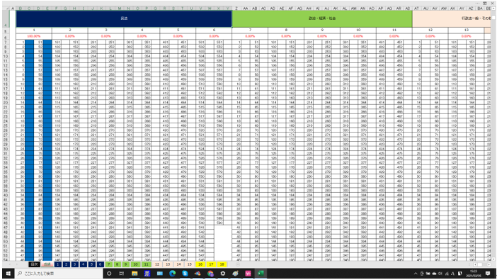Open sheet tab 12
Image resolution: width=497 pixels, height=280 pixels.
(x=157, y=264)
